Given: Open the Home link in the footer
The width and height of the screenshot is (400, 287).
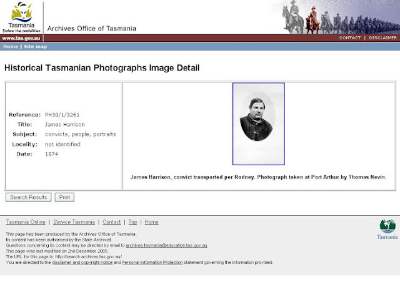Looking at the screenshot, I should [151, 222].
